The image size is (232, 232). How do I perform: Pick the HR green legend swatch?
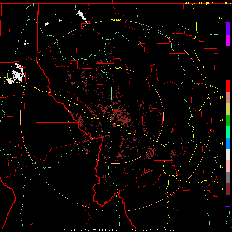tap(228, 120)
